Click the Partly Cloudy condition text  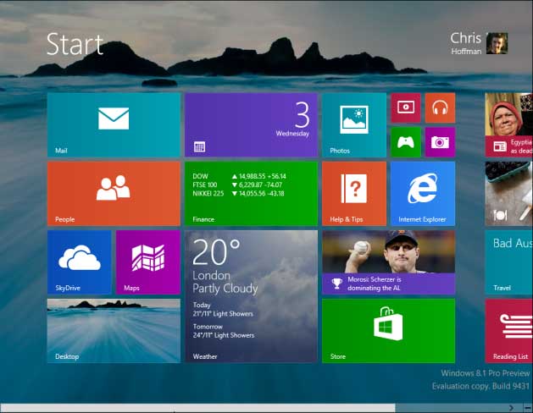click(x=225, y=289)
